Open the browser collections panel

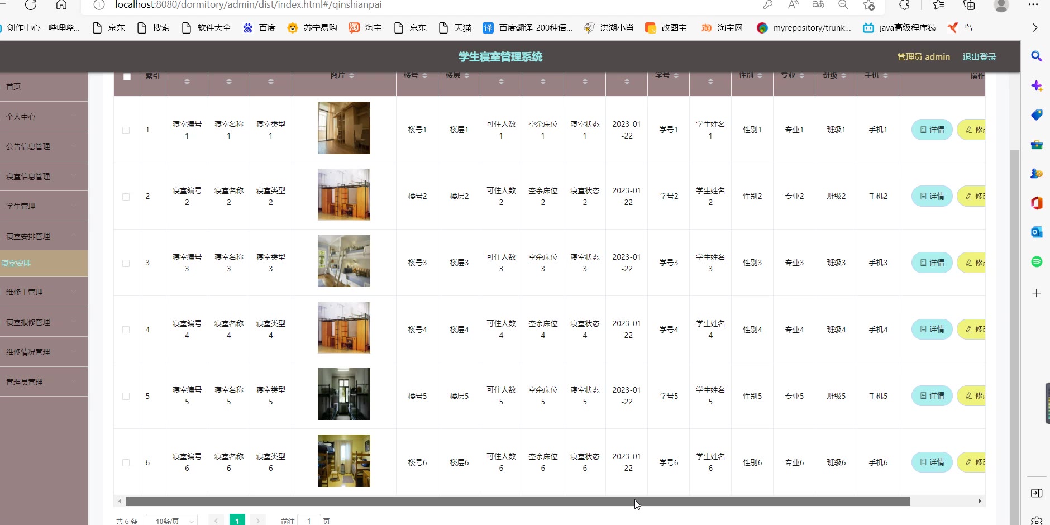point(970,5)
